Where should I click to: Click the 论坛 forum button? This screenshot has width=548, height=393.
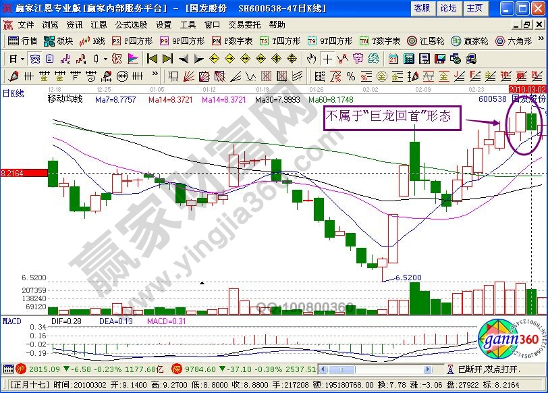(x=448, y=8)
